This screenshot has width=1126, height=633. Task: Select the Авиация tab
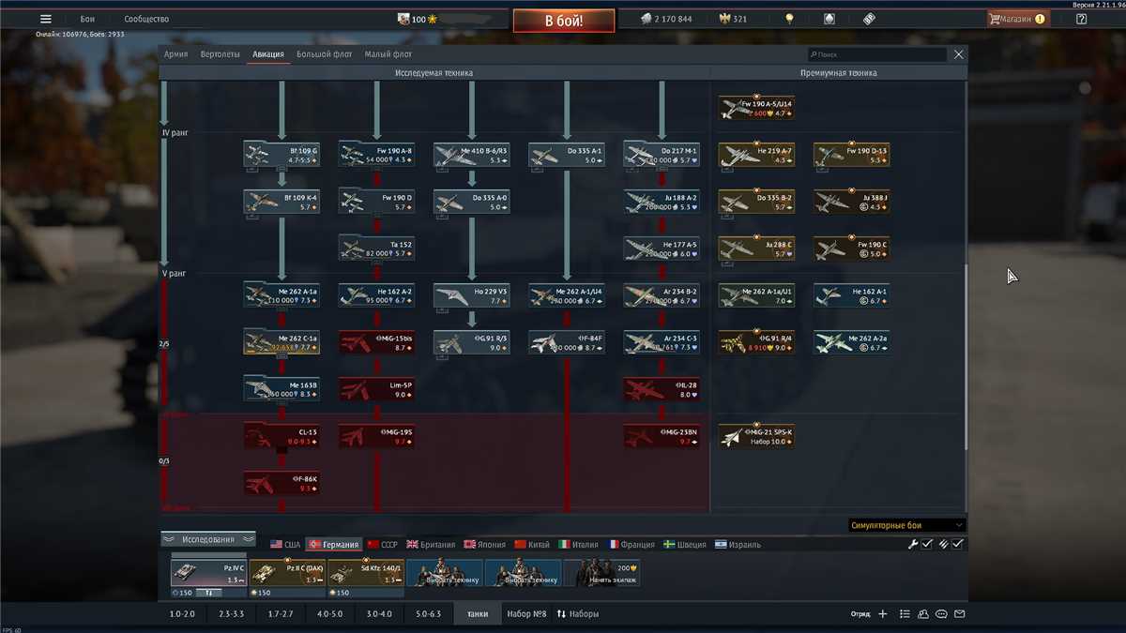268,54
